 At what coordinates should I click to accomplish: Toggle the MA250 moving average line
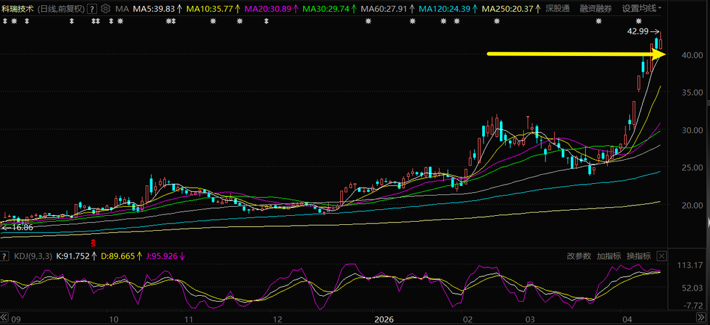pyautogui.click(x=507, y=9)
